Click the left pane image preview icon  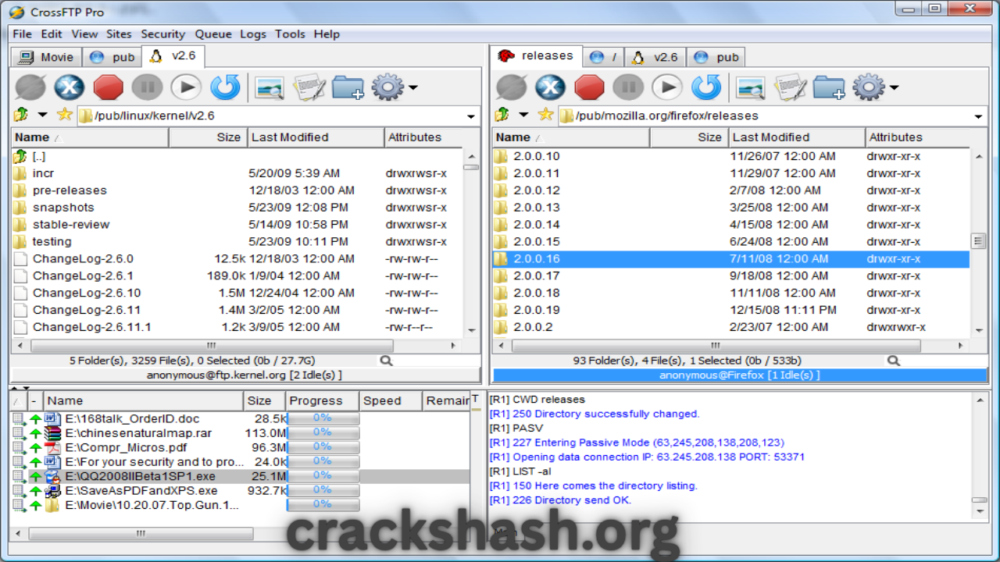click(x=270, y=87)
